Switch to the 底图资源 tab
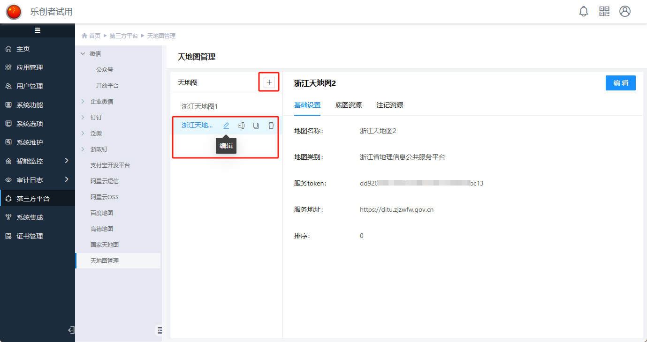The width and height of the screenshot is (647, 342). tap(349, 105)
